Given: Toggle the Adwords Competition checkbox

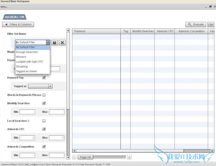Looking at the screenshot, I should [x=44, y=147].
